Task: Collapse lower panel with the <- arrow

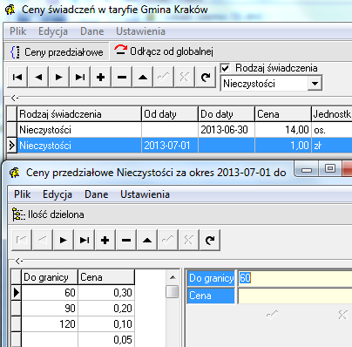Action: point(19,261)
